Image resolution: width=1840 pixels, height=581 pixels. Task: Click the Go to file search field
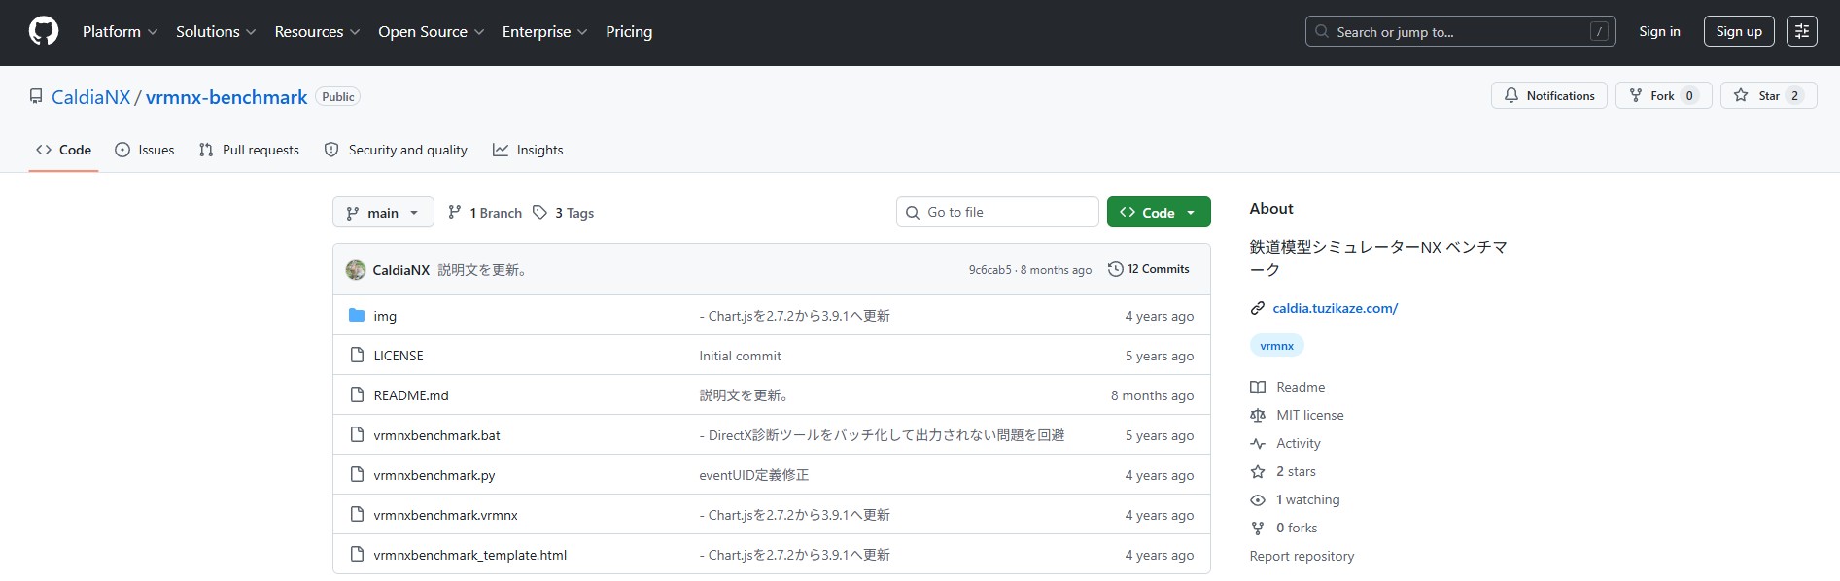997,212
